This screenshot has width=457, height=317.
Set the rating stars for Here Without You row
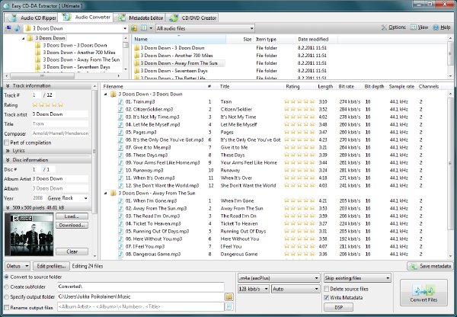(x=299, y=239)
